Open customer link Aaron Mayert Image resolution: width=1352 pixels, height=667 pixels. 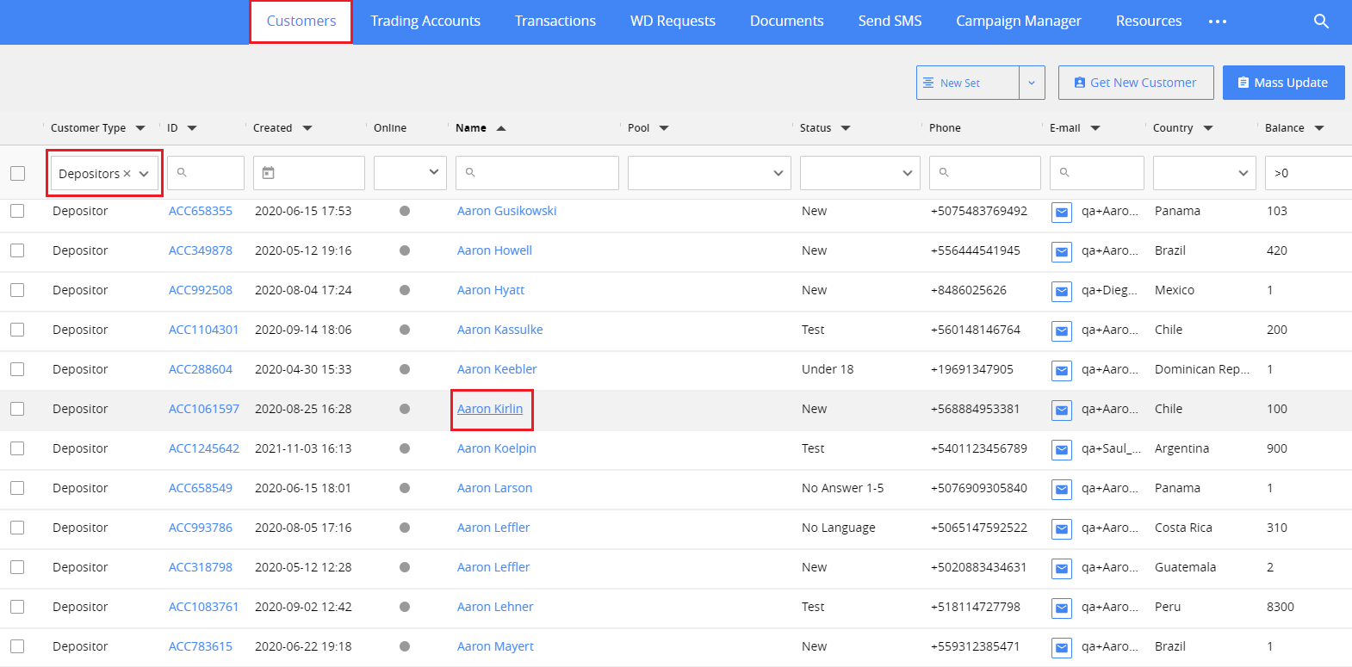(495, 646)
